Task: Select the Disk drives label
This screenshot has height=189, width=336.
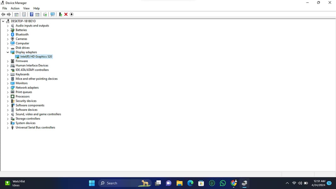Action: [22, 48]
